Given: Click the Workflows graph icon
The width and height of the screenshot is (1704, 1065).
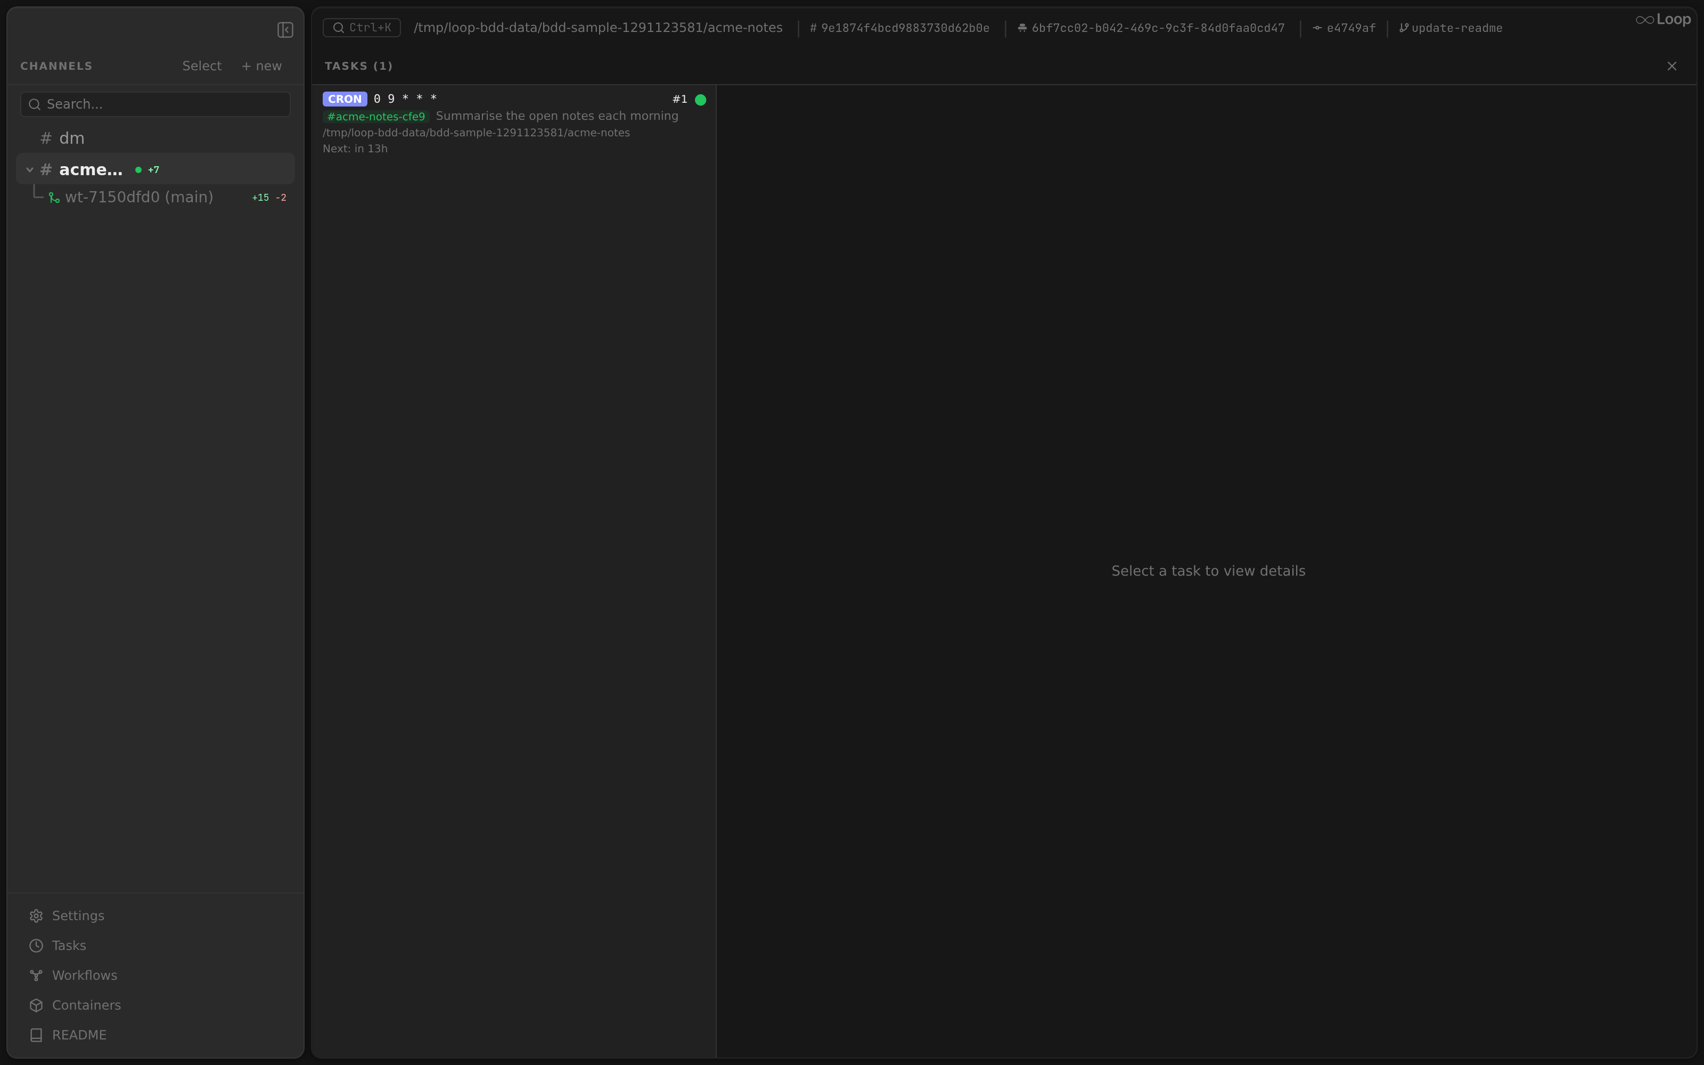Looking at the screenshot, I should point(37,976).
